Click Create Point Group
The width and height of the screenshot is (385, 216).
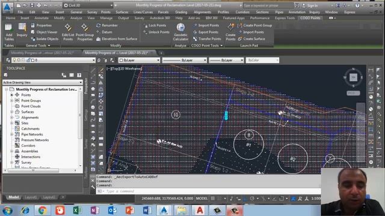point(254,25)
